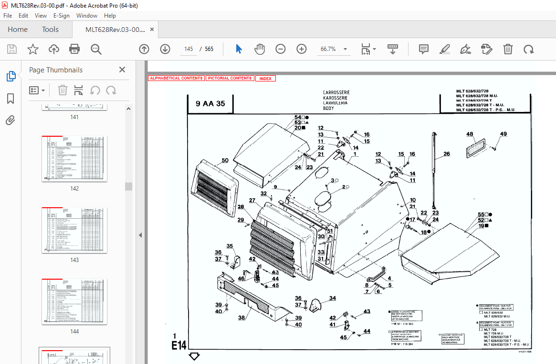Add a sticky note comment

tap(423, 49)
